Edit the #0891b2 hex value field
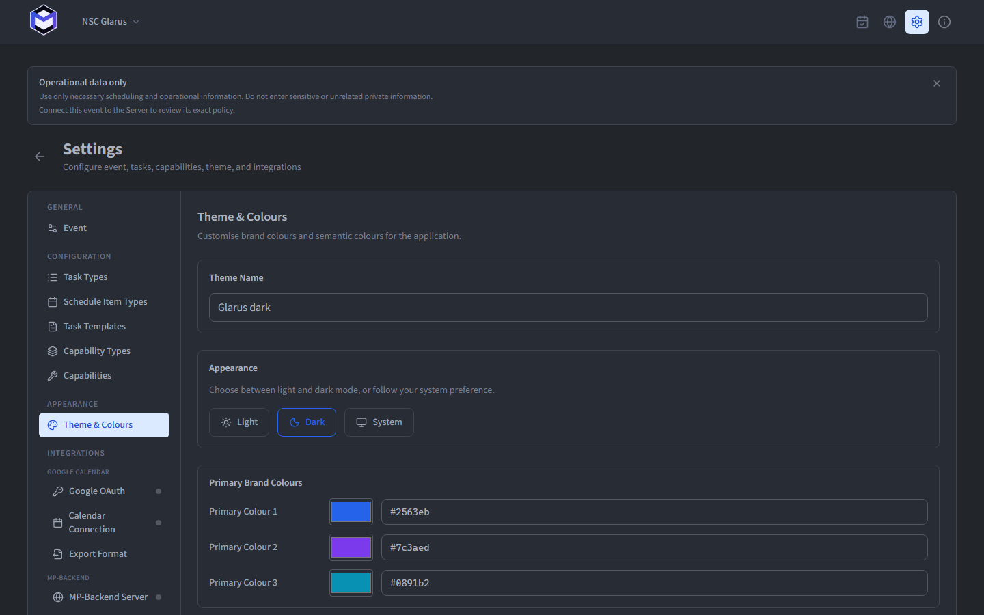984x615 pixels. click(655, 583)
